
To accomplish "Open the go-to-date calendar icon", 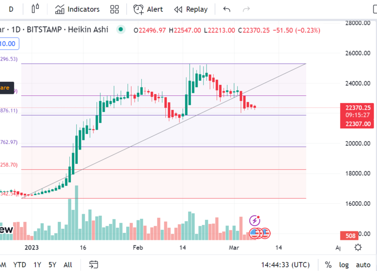I will [x=93, y=264].
